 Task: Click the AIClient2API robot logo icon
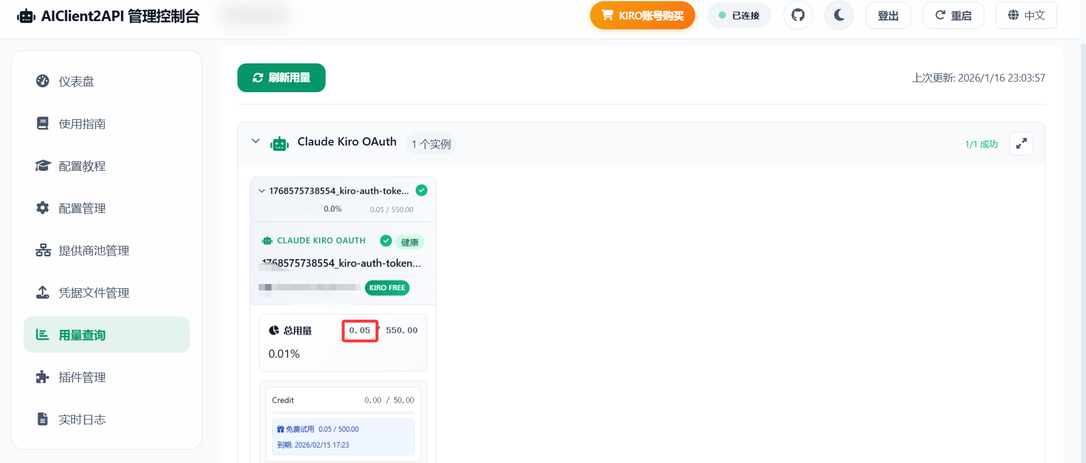pyautogui.click(x=26, y=16)
